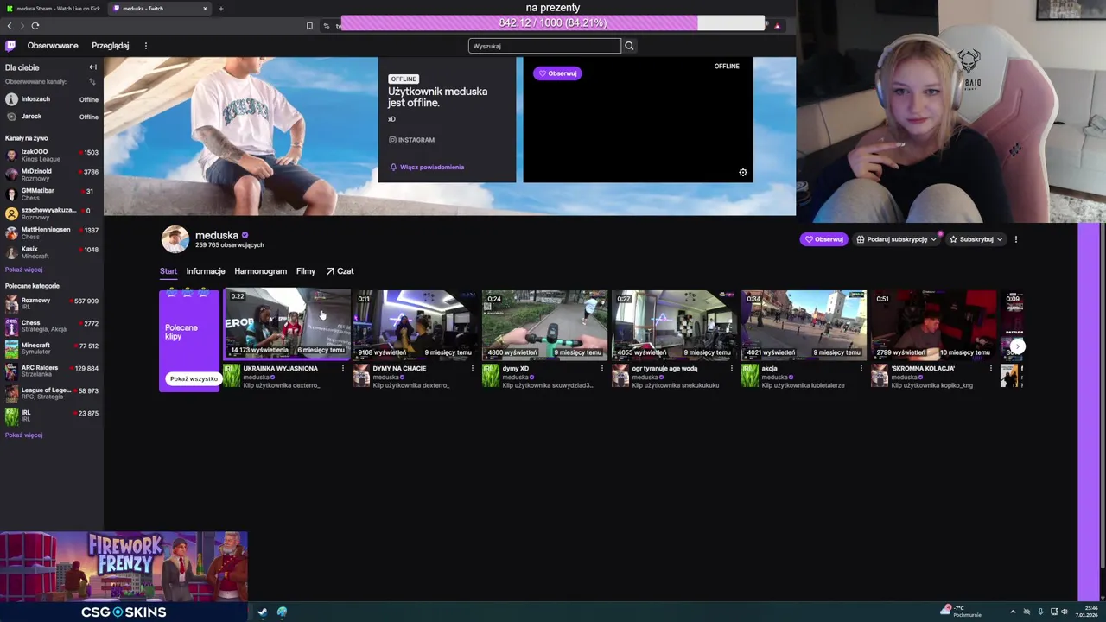
Task: Play the UKRAINKA WYJASNIONA clip thumbnail
Action: click(x=287, y=324)
